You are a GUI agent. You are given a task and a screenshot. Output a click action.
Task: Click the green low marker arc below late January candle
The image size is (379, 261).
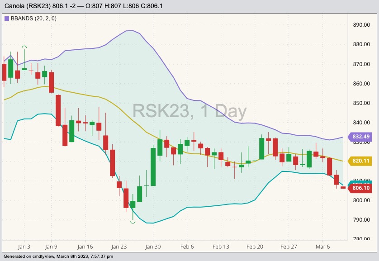point(133,222)
